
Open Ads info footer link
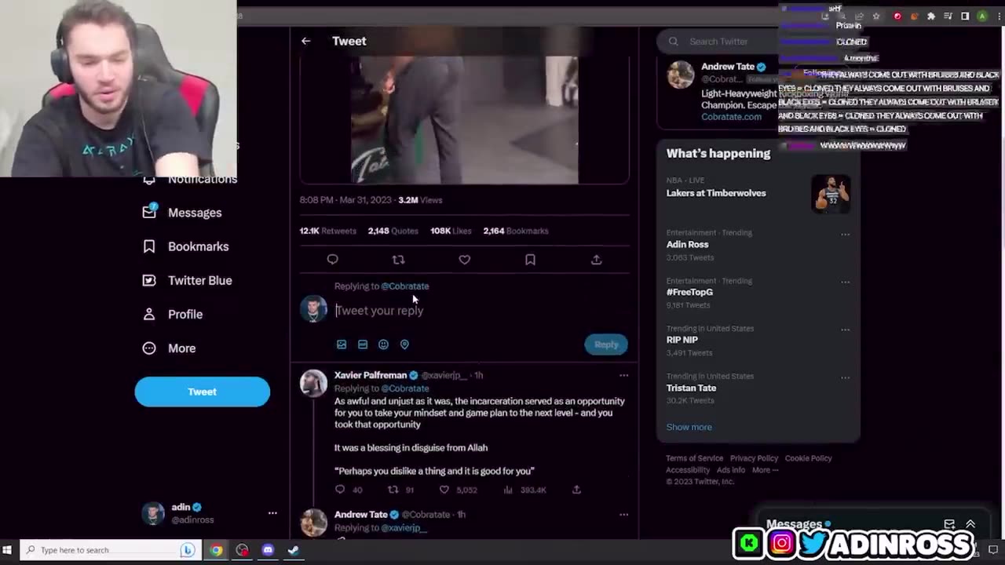tap(731, 470)
